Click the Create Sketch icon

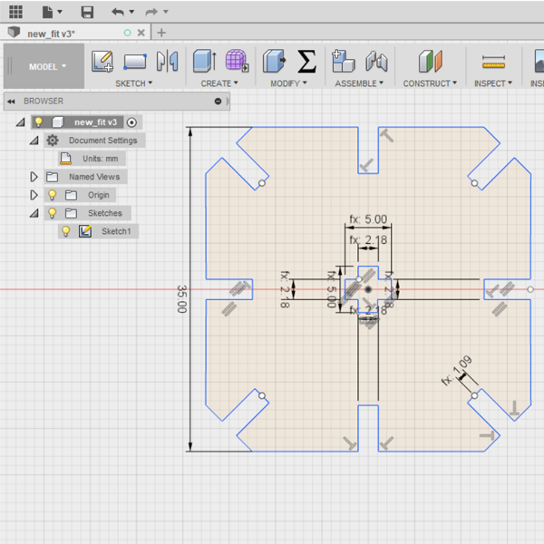tap(102, 62)
